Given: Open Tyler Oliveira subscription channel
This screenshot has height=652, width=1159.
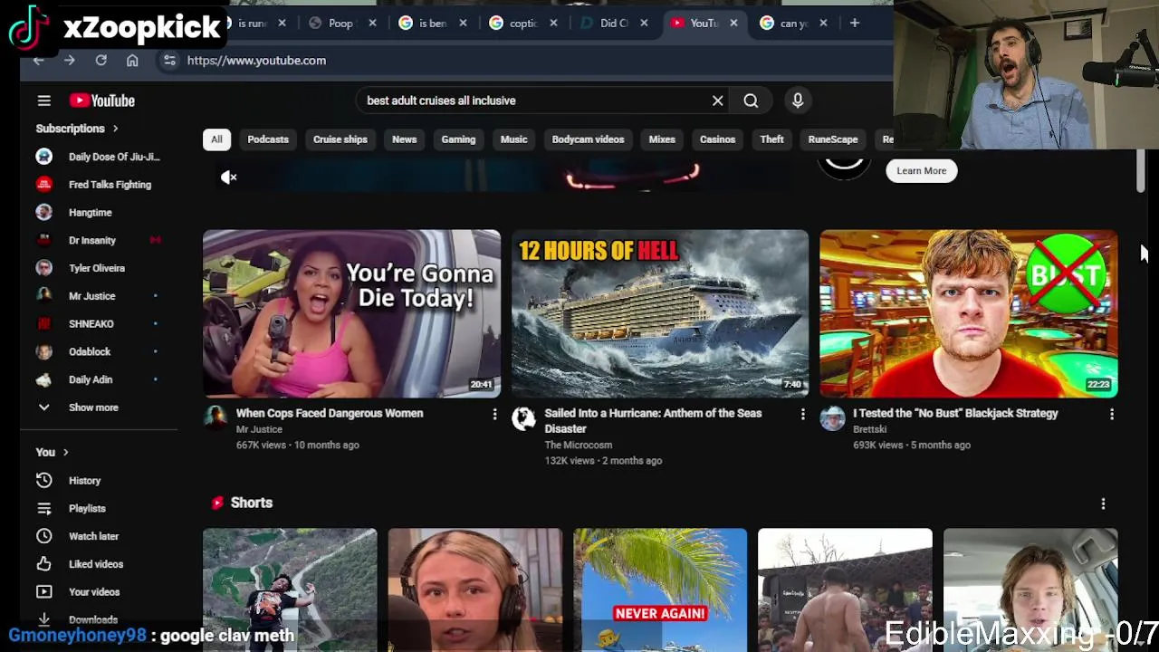Looking at the screenshot, I should click(x=98, y=268).
